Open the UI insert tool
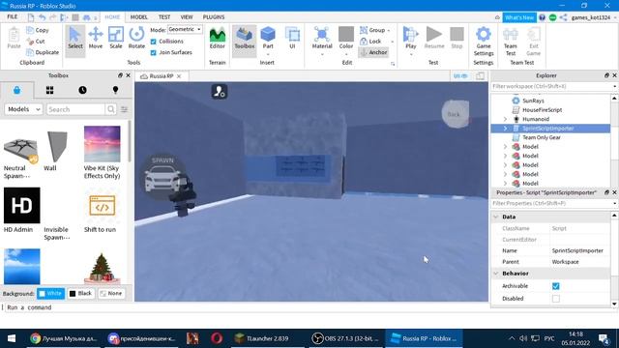 292,39
